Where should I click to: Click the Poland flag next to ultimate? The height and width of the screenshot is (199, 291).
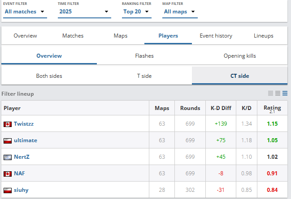tap(8, 141)
